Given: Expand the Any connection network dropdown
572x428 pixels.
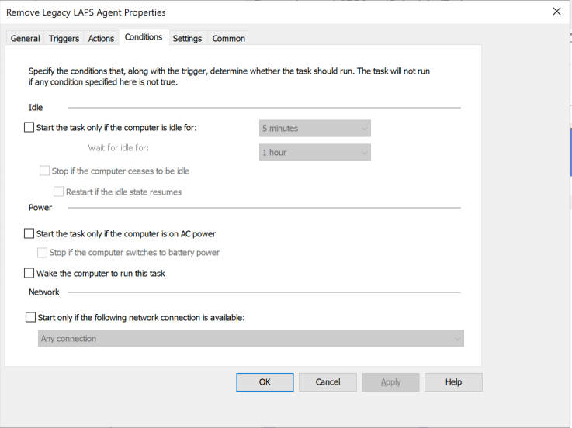Looking at the screenshot, I should tap(251, 339).
